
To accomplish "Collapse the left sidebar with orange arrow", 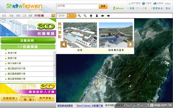I will (53, 16).
